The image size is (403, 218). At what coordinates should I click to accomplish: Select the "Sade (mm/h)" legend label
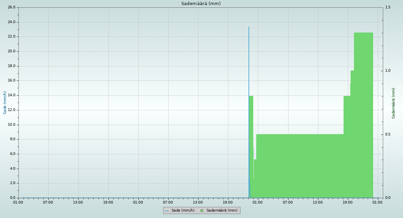click(x=183, y=211)
